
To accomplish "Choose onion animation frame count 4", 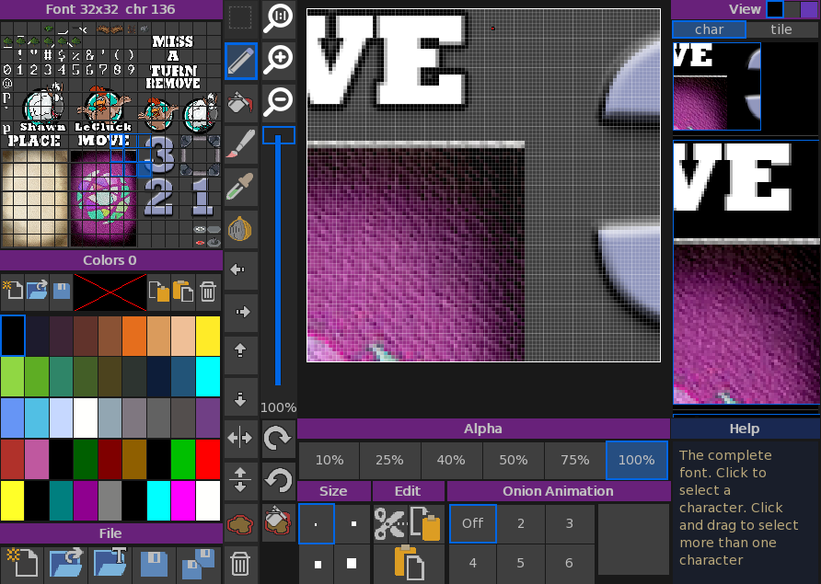I will click(472, 562).
